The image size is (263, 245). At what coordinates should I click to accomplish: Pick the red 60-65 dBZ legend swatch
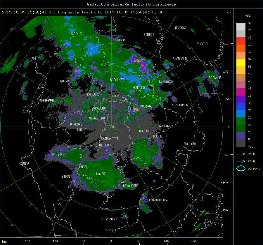point(241,41)
